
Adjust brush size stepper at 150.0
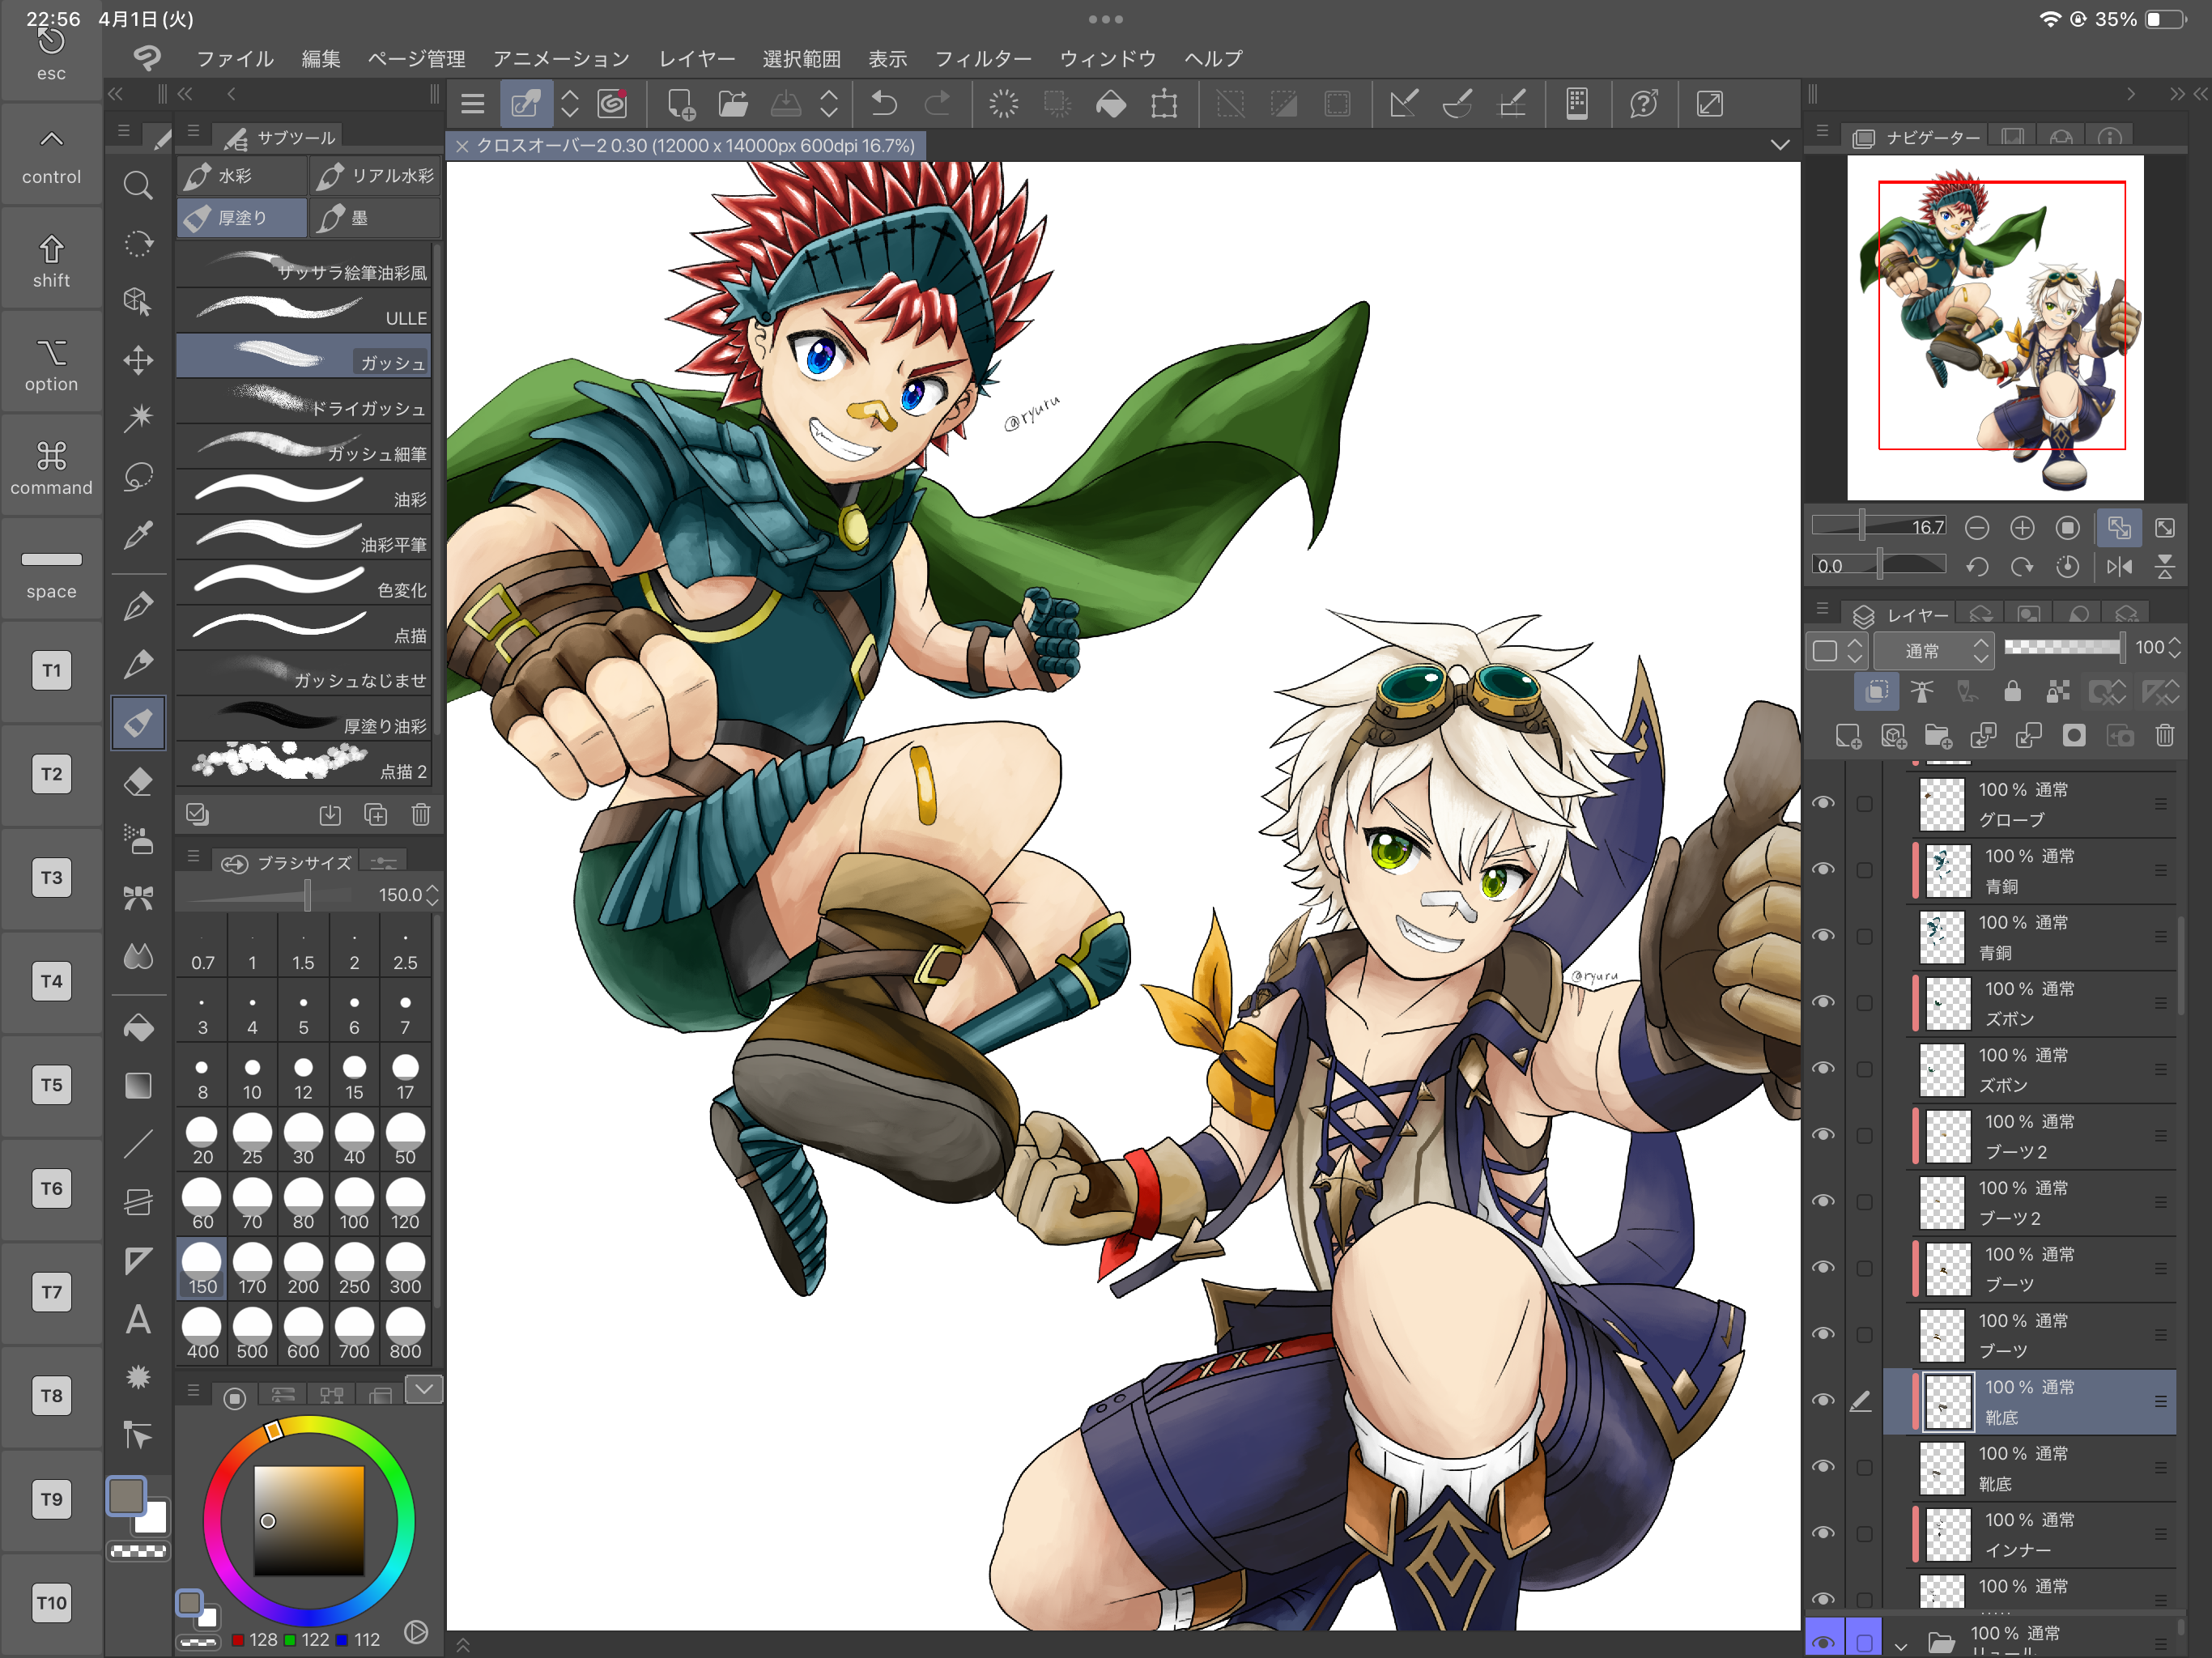(433, 894)
